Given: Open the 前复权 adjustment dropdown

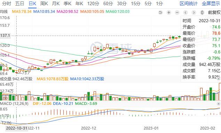Looking at the screenshot, I should point(214,13).
